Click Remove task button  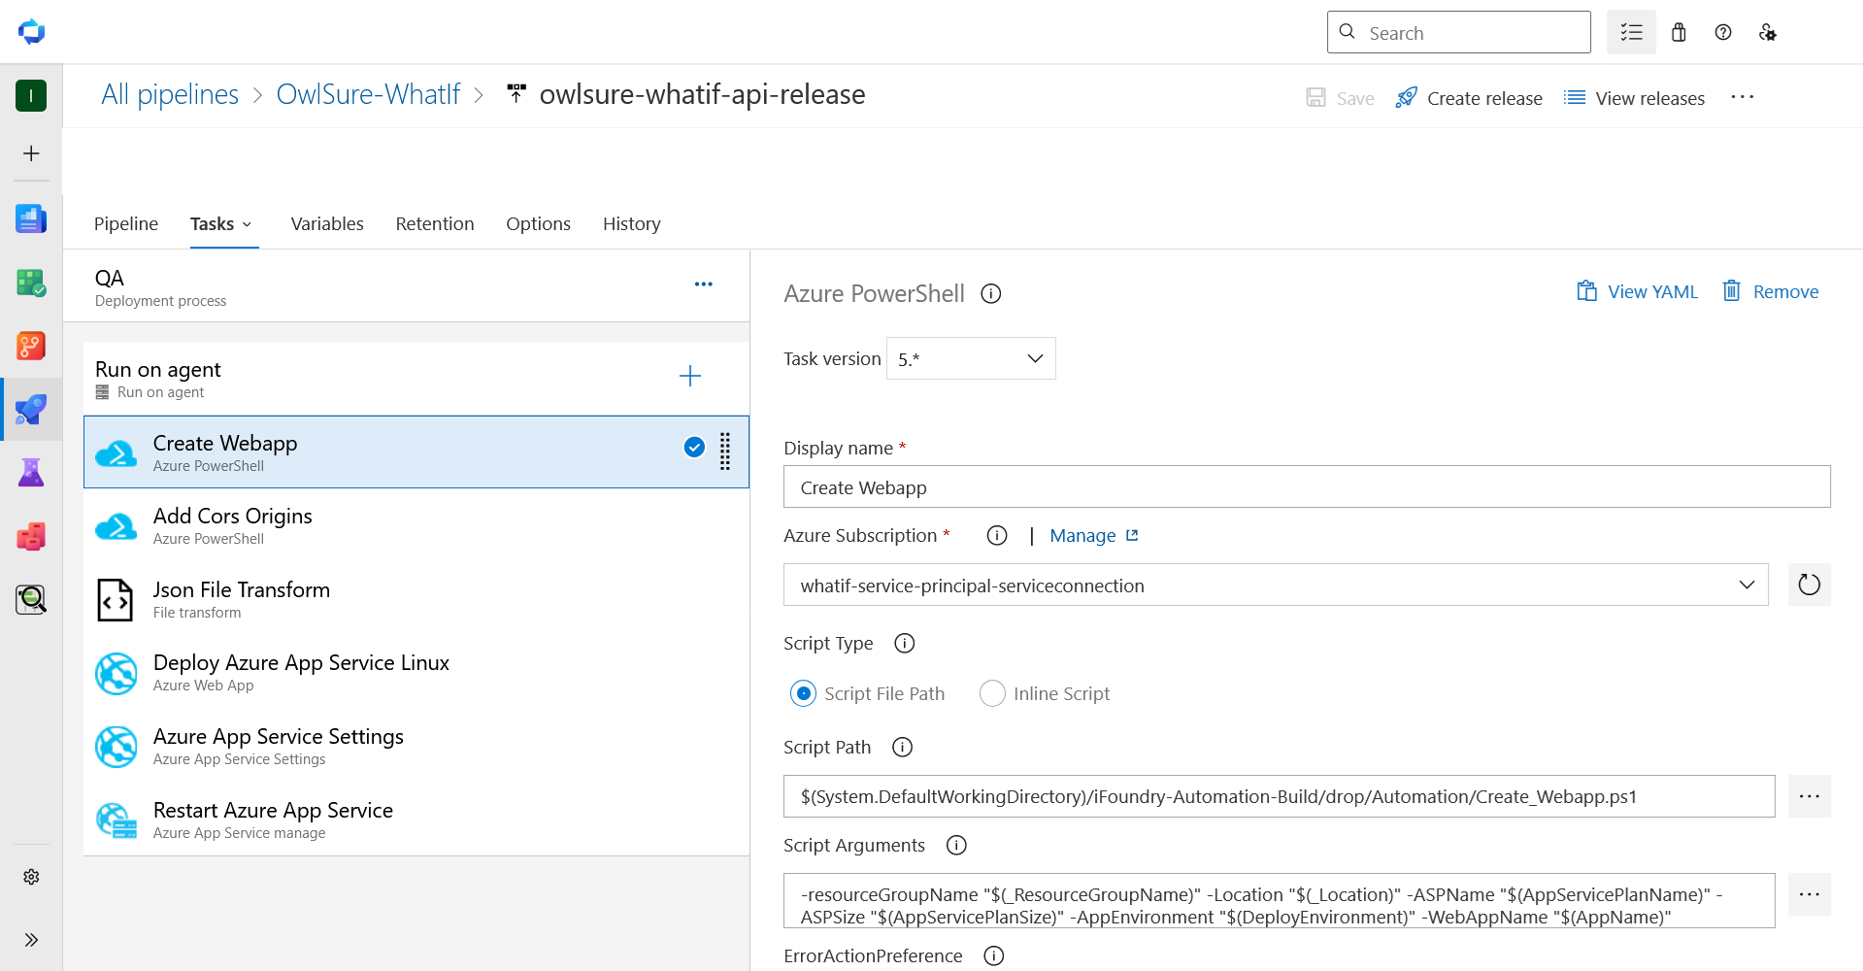point(1770,291)
